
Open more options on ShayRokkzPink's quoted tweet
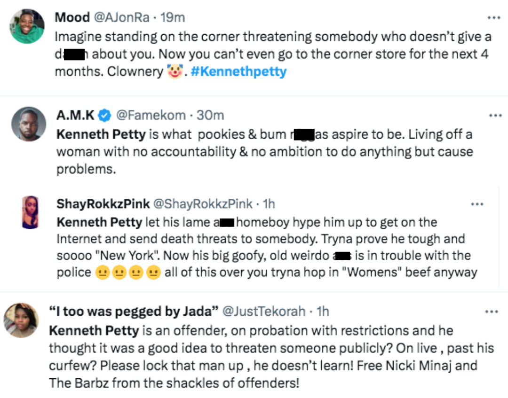pos(477,204)
